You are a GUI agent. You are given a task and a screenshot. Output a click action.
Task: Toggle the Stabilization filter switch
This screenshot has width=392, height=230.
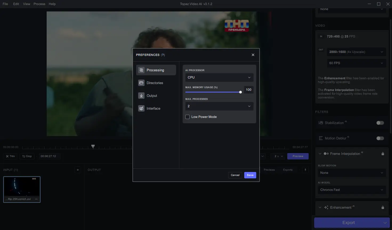[x=380, y=123]
